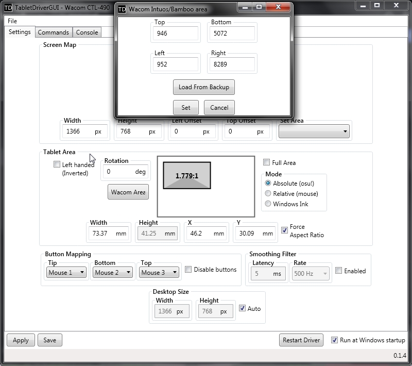
Task: Switch to the Console tab
Action: [87, 32]
